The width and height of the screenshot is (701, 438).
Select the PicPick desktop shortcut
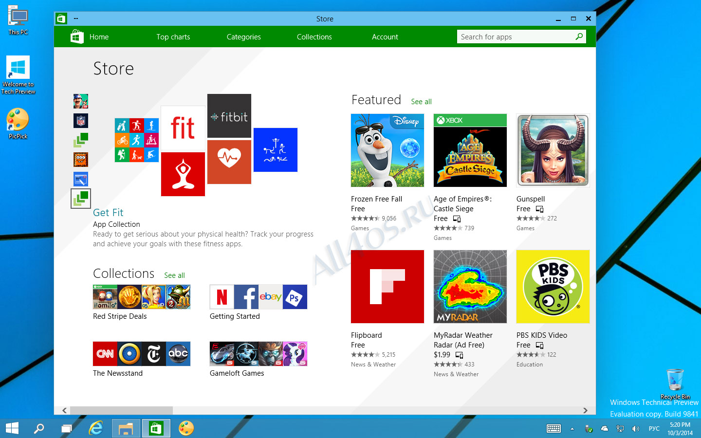pyautogui.click(x=18, y=123)
